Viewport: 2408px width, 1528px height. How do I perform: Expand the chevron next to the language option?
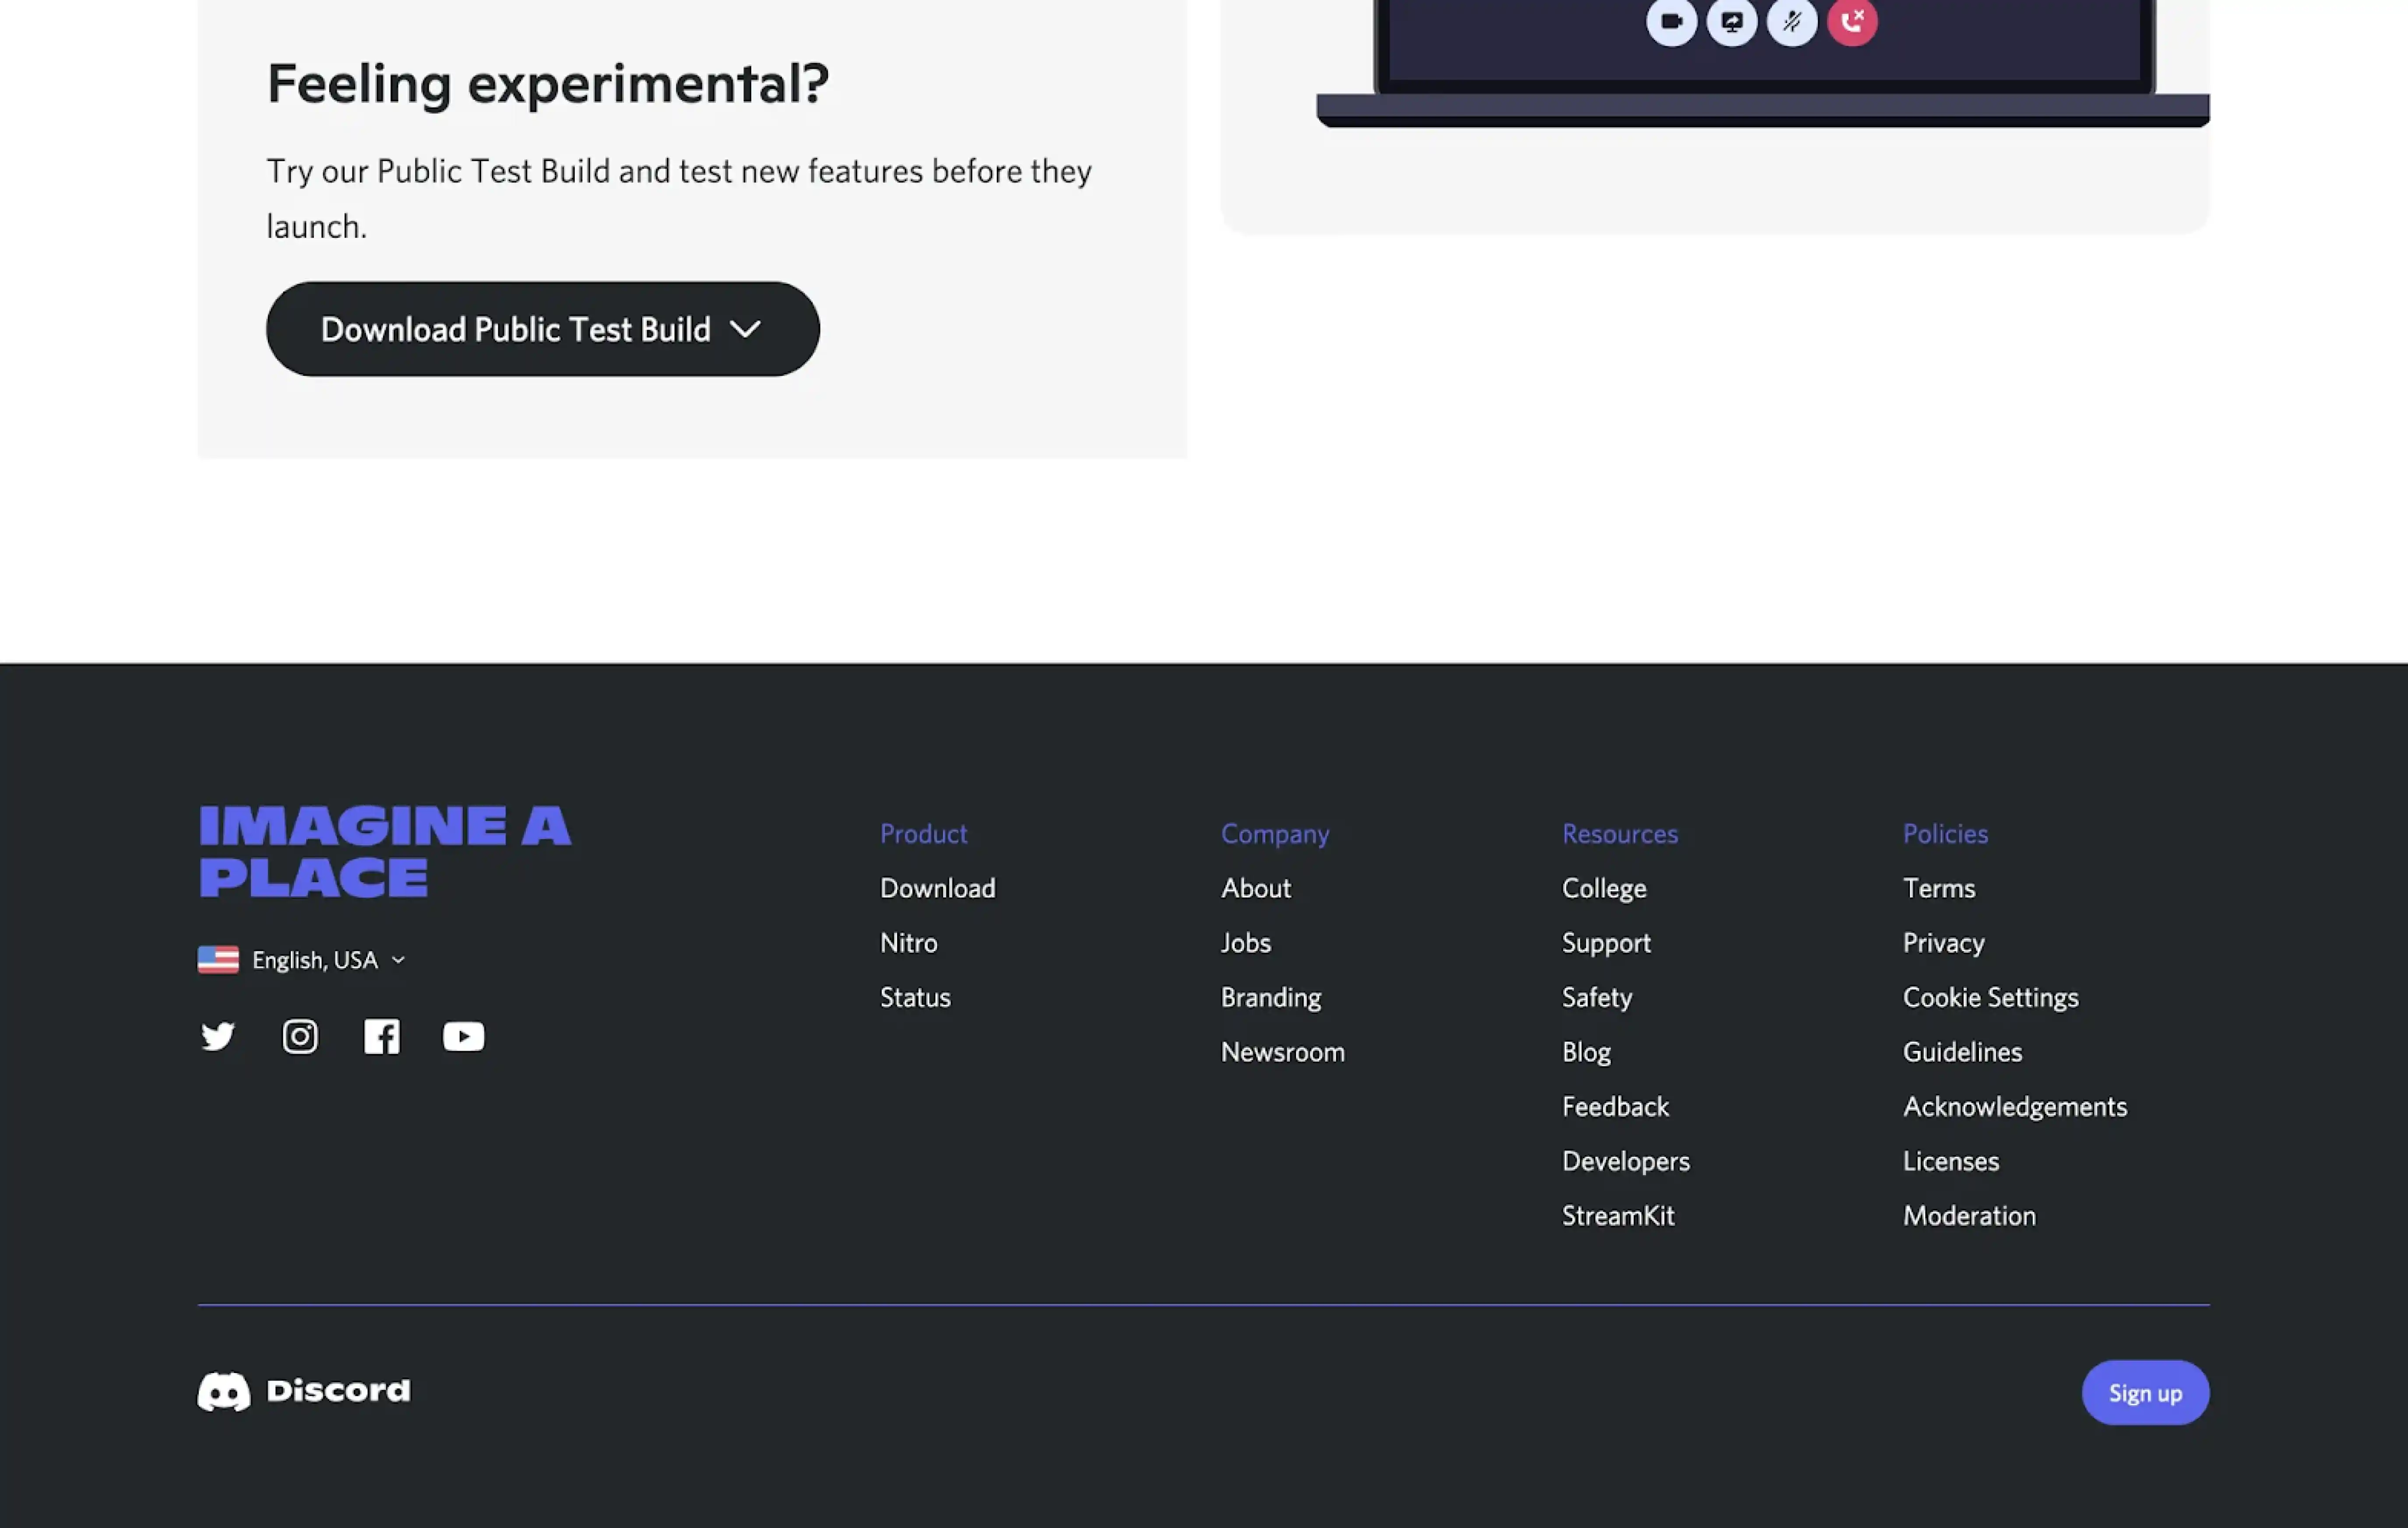[x=397, y=960]
